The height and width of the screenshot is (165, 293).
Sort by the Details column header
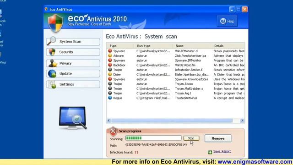pyautogui.click(x=219, y=46)
